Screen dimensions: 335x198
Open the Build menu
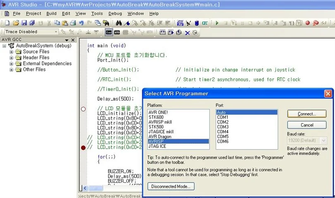51,14
